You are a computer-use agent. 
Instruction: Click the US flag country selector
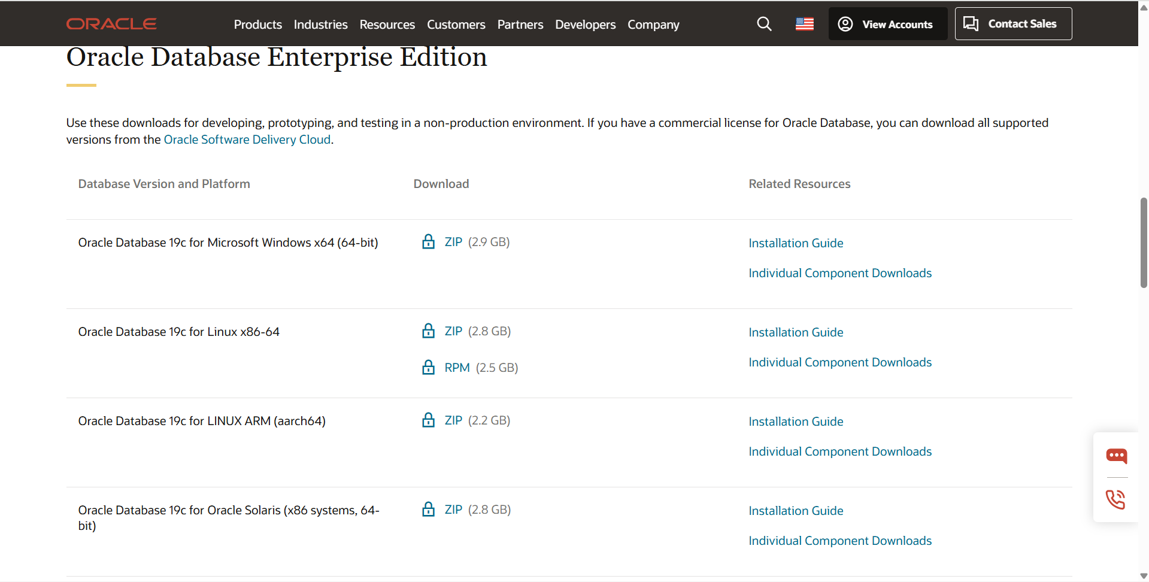tap(804, 24)
